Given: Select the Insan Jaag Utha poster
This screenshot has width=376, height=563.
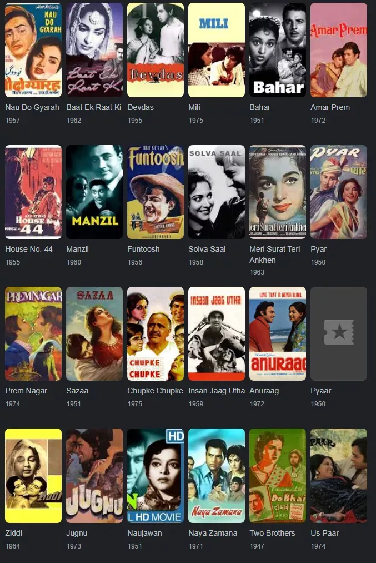Looking at the screenshot, I should point(217,333).
